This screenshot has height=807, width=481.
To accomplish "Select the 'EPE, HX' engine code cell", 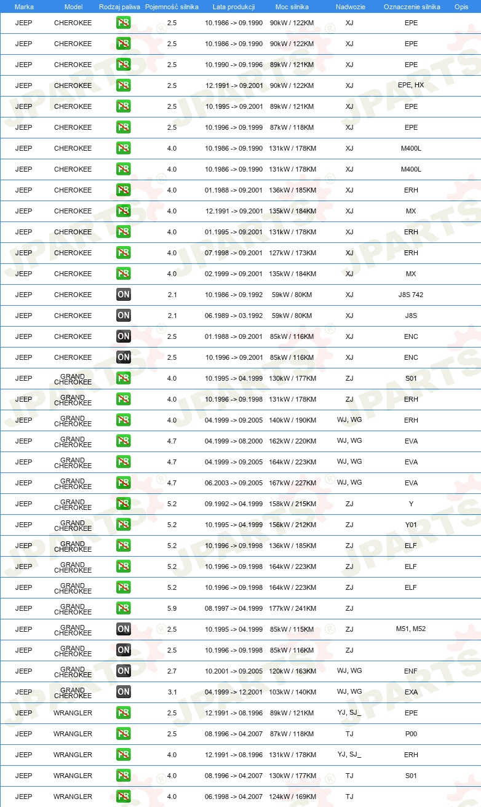I will tap(411, 85).
